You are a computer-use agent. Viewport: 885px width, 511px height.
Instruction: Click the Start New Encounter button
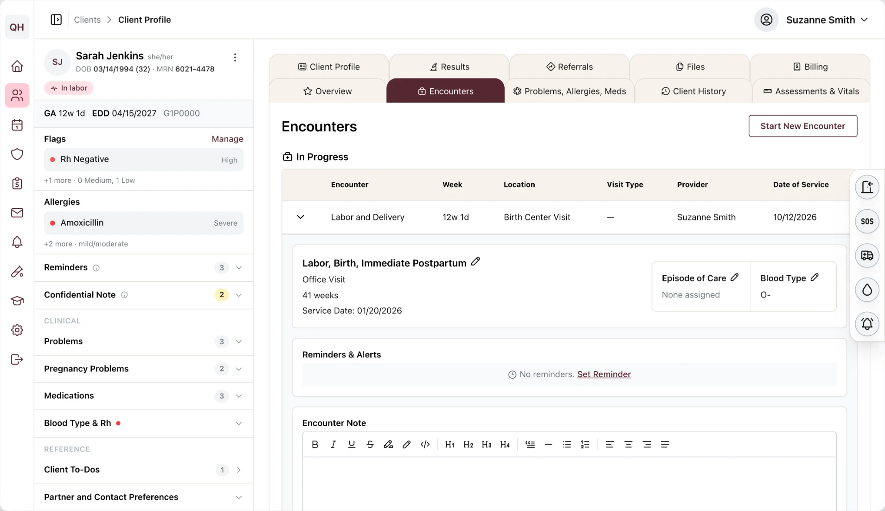coord(803,126)
